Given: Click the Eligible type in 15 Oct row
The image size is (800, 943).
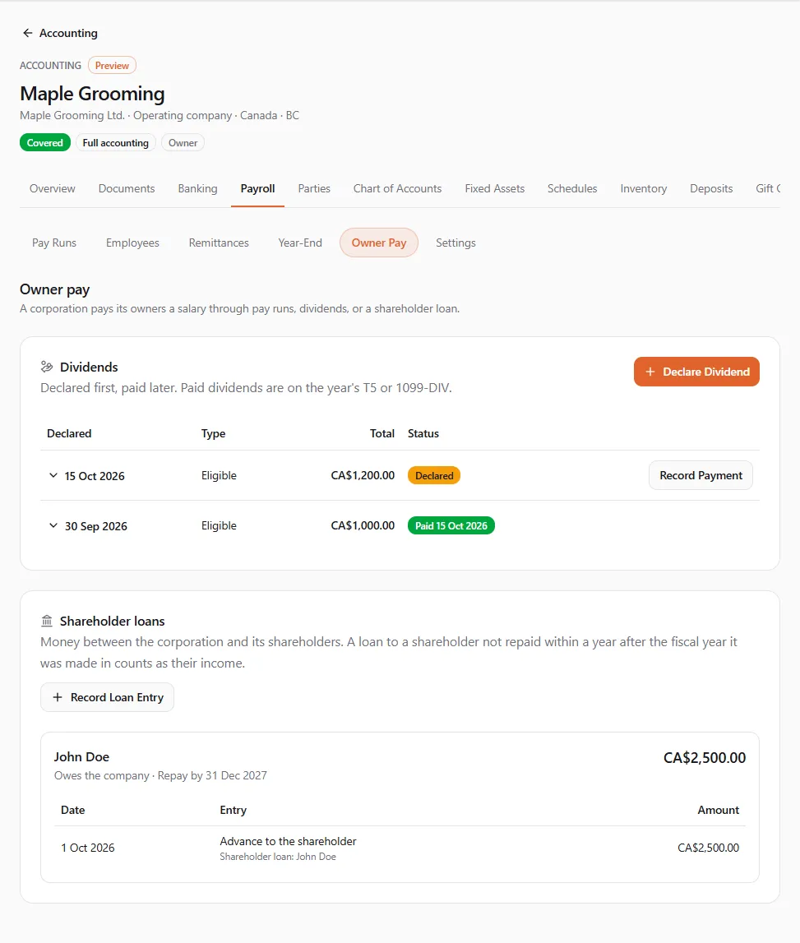Looking at the screenshot, I should [219, 476].
